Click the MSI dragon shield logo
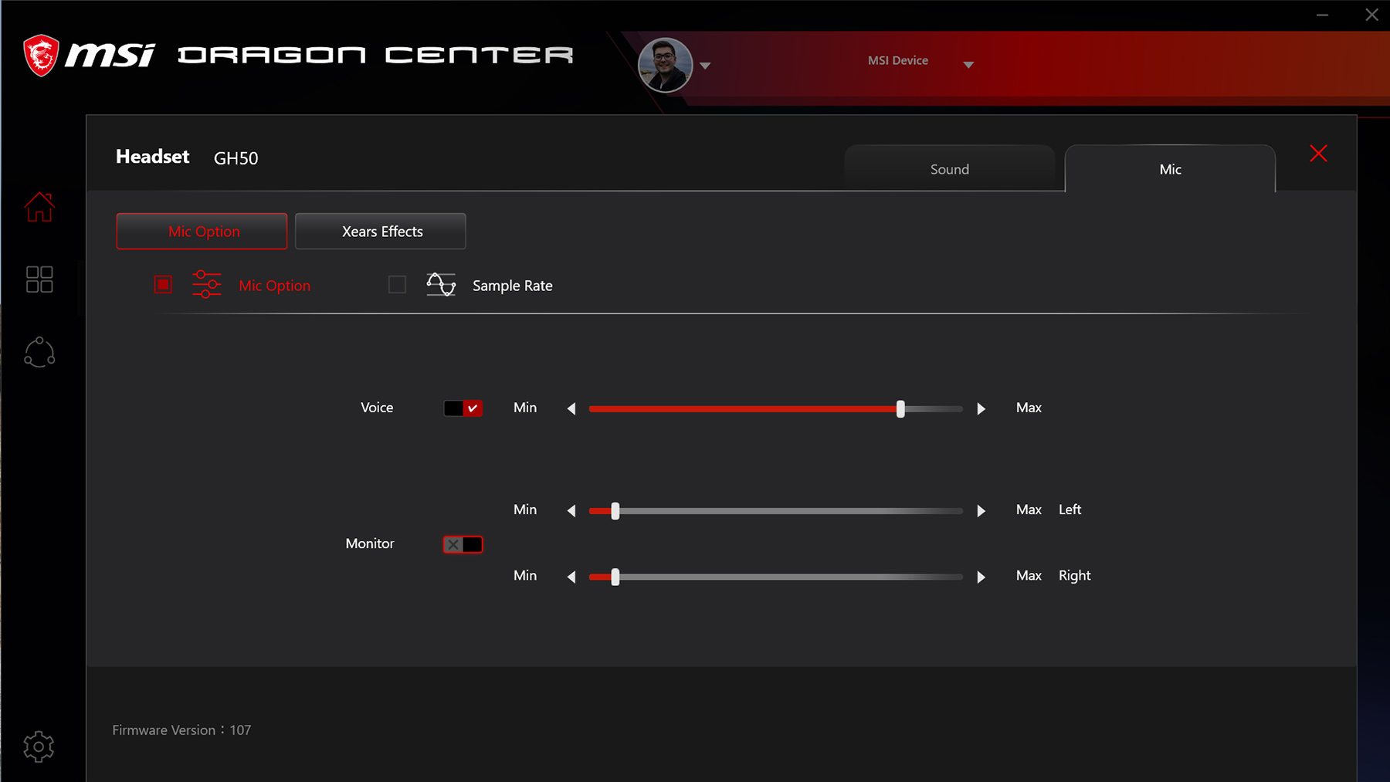 coord(41,56)
